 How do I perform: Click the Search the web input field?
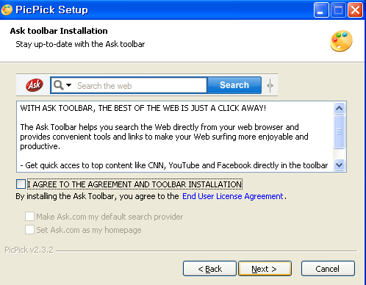coord(129,85)
